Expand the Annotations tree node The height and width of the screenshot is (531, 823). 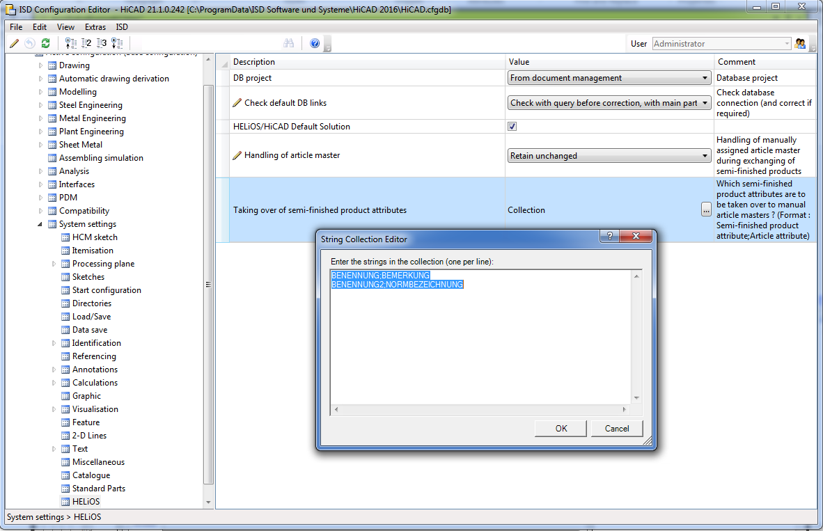point(54,370)
